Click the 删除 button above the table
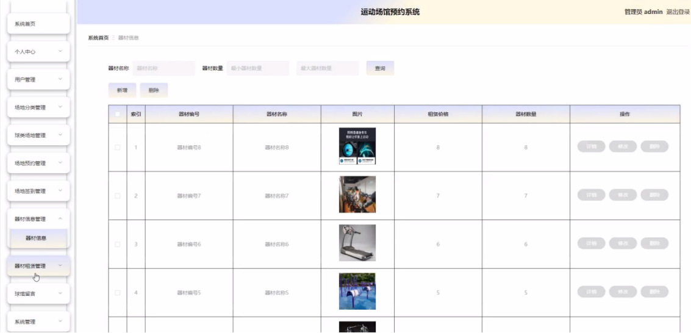This screenshot has height=333, width=691. (154, 90)
